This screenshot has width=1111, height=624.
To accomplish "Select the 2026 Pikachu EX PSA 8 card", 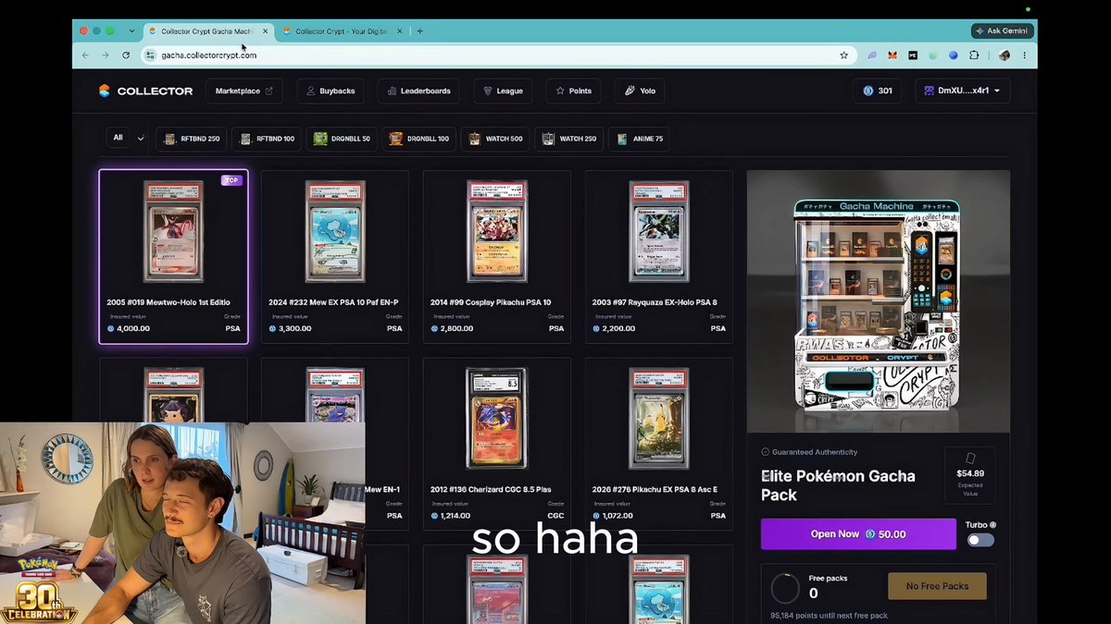I will coord(658,444).
